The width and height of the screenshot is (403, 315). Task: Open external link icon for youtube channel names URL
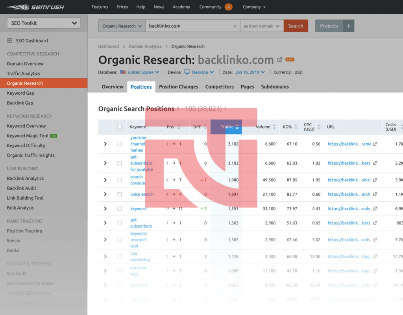[375, 144]
